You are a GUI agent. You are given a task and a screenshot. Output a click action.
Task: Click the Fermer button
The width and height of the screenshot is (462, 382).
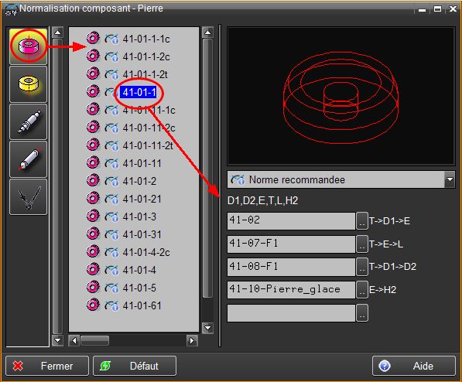[47, 366]
